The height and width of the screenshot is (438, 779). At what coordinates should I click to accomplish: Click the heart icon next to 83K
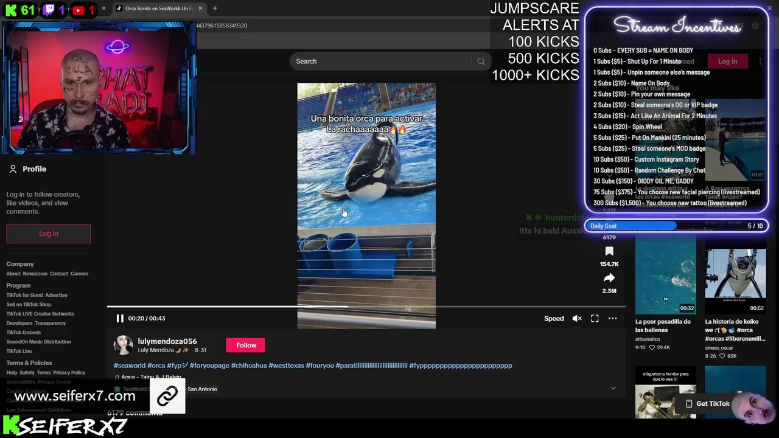tap(722, 356)
